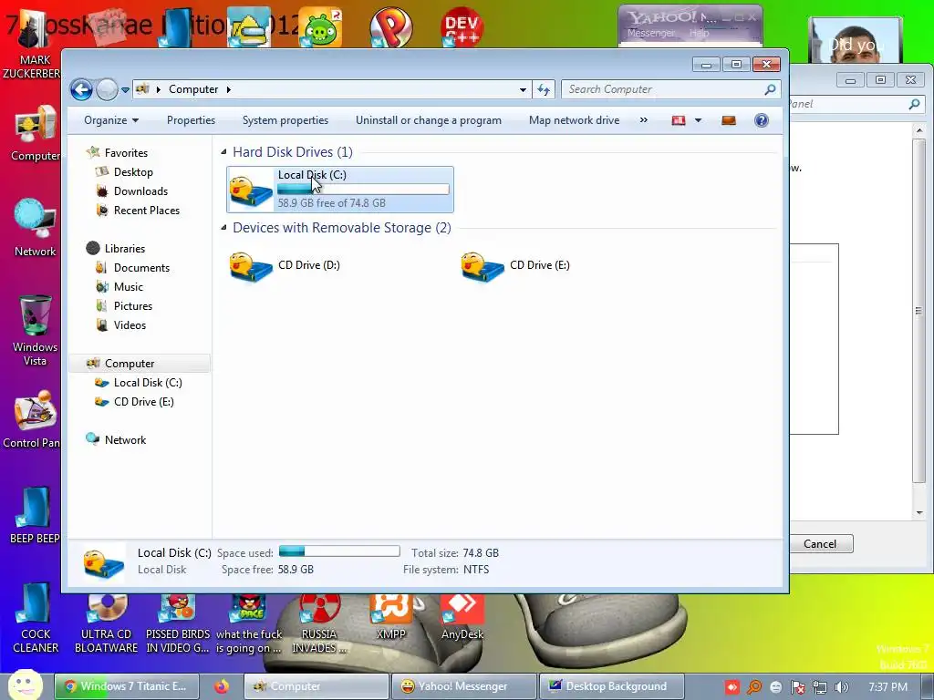Collapse Devices with Removable Storage group
The width and height of the screenshot is (934, 700).
click(224, 227)
